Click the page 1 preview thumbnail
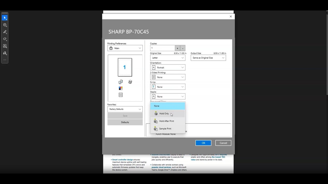 125,67
